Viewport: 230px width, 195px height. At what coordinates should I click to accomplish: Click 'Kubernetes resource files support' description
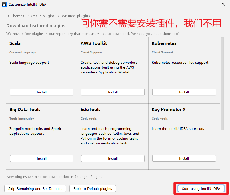[x=180, y=63]
